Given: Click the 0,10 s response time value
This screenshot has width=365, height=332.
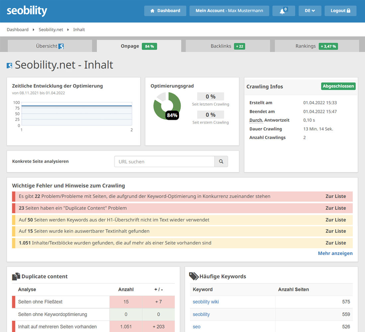Looking at the screenshot, I should [x=309, y=120].
